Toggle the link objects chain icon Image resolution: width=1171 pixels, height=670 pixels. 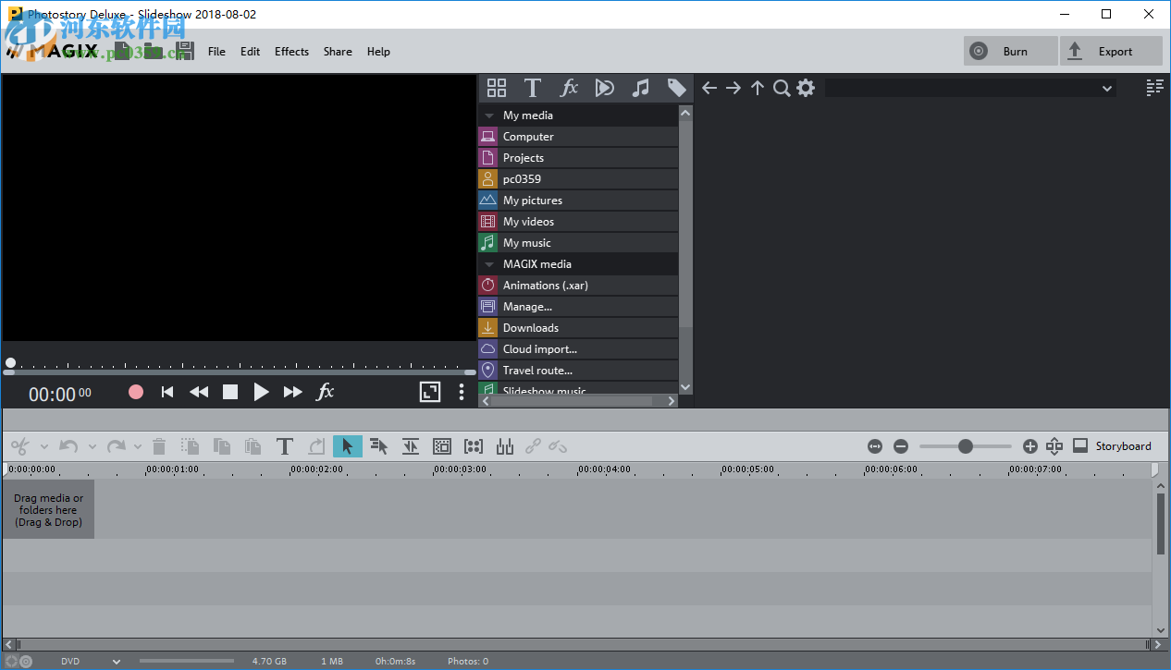(533, 446)
